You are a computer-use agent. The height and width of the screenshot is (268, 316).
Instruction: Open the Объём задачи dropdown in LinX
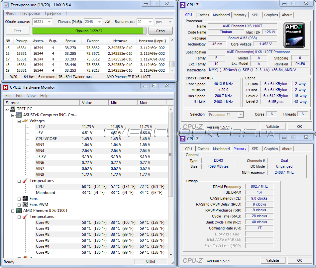49,22
